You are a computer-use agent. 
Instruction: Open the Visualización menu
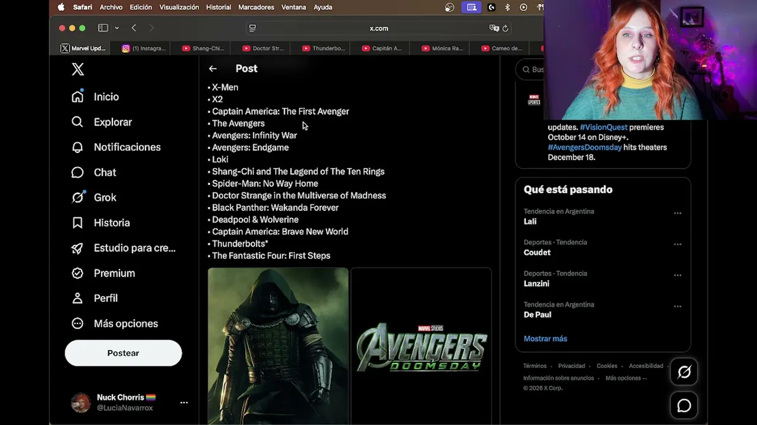tap(179, 7)
